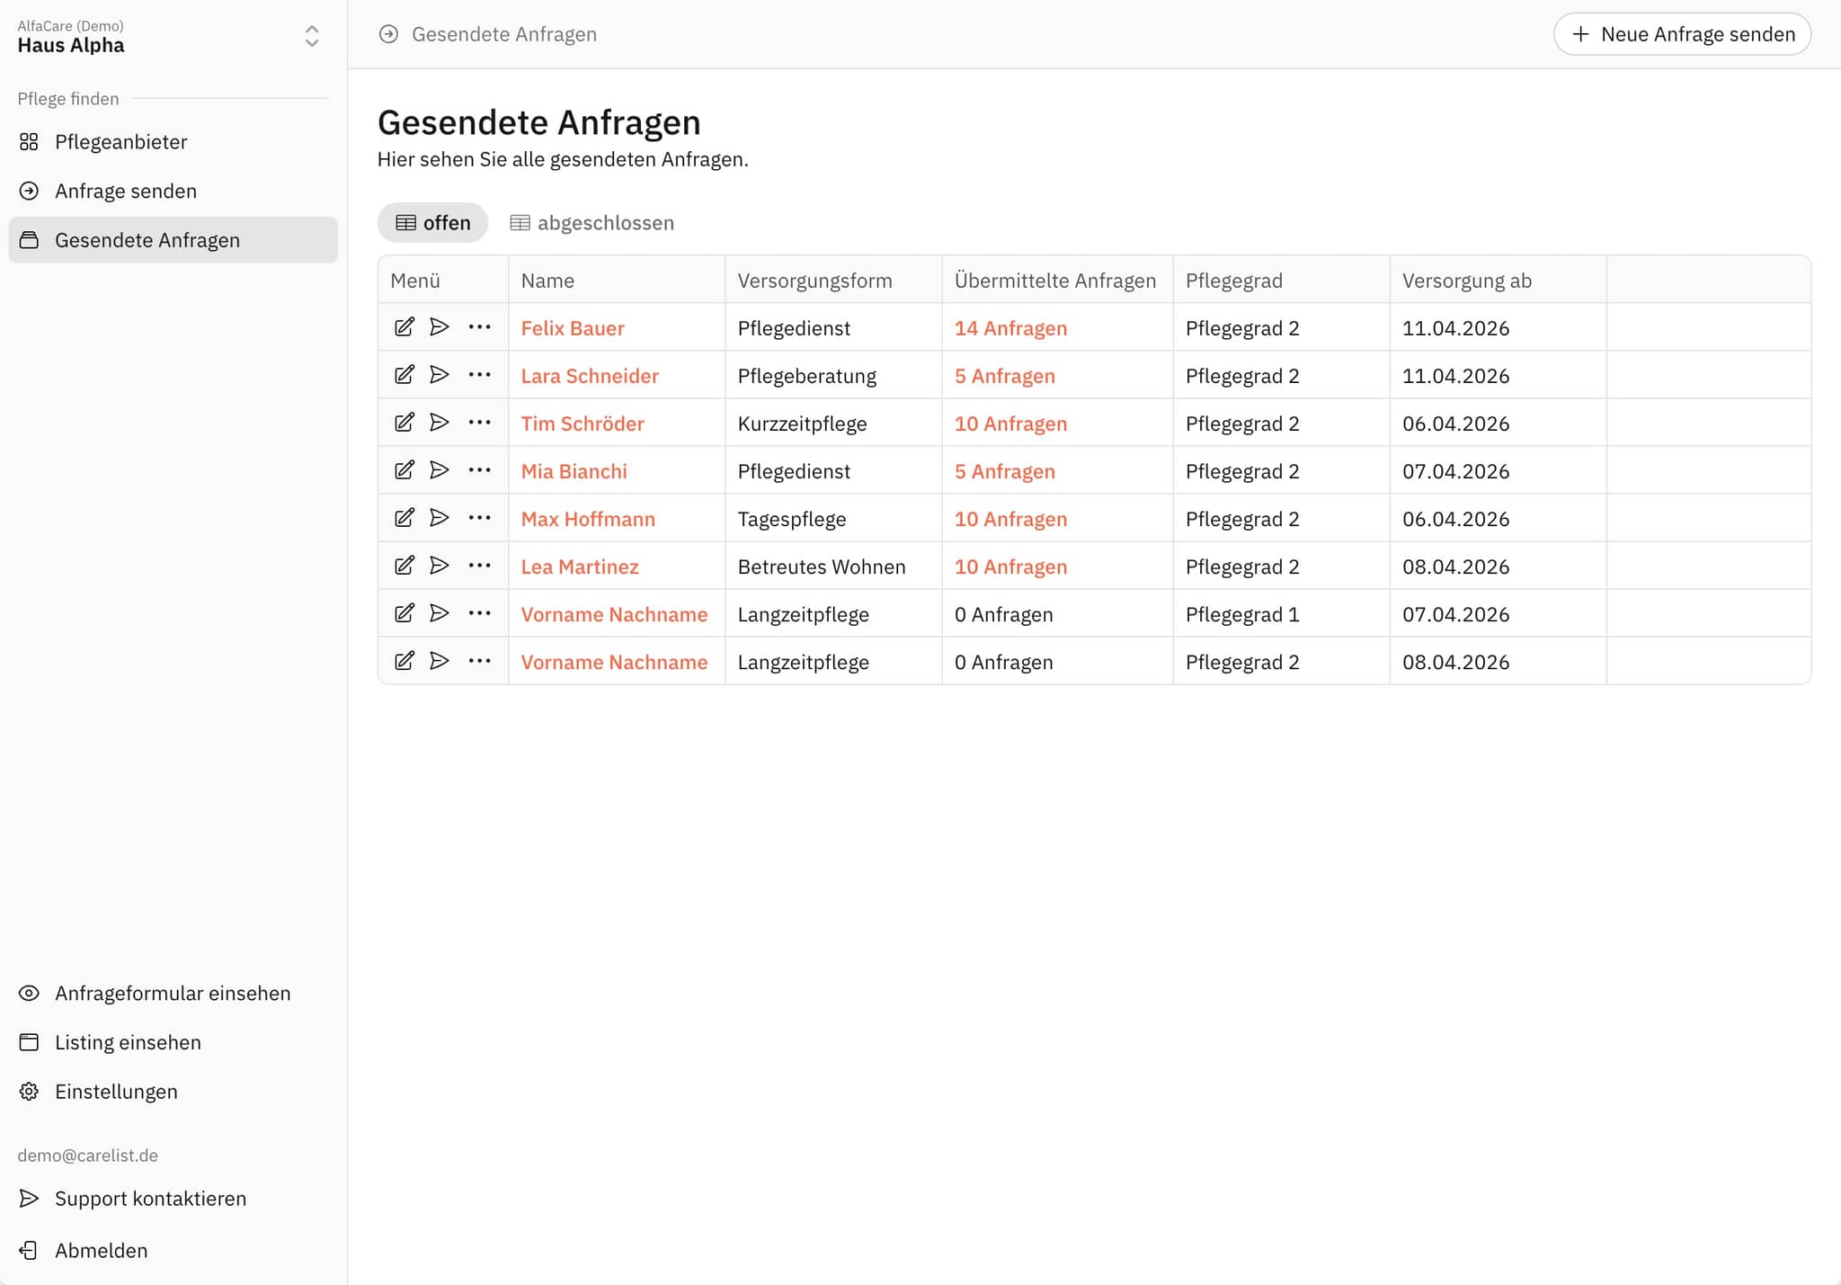Open Felix Bauer's 14 Anfragen link

tap(1010, 328)
